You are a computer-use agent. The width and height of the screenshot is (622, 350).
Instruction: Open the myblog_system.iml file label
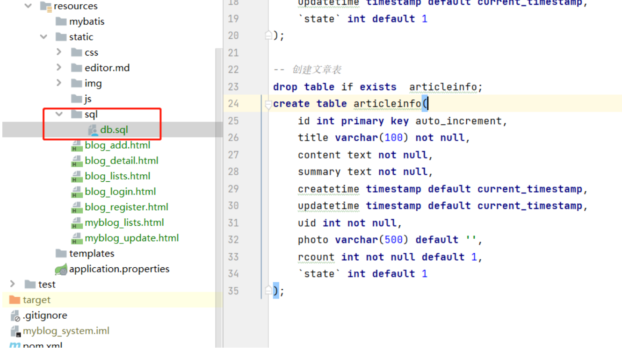pyautogui.click(x=66, y=331)
